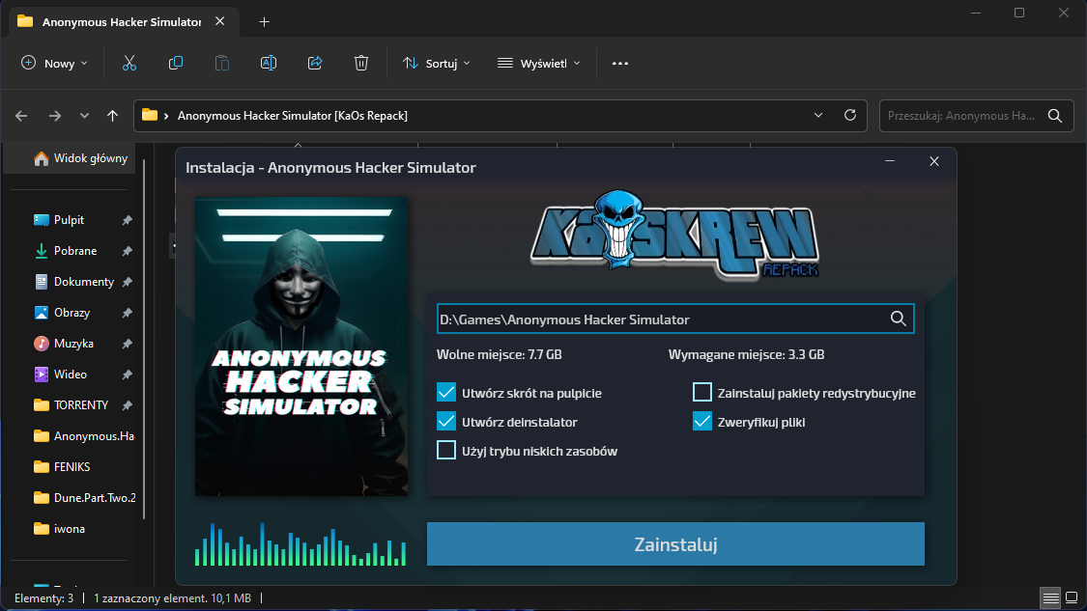Switch to details view icon in status bar
This screenshot has height=611, width=1087.
click(1051, 597)
